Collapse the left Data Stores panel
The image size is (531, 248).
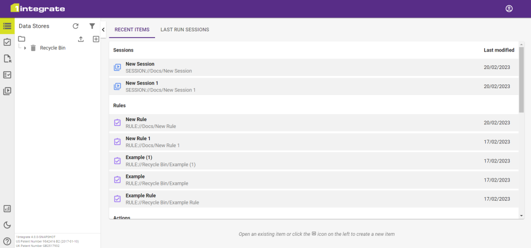[x=103, y=30]
